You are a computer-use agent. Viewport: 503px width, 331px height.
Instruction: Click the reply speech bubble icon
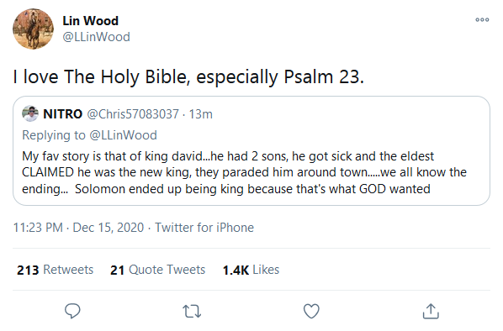point(72,311)
